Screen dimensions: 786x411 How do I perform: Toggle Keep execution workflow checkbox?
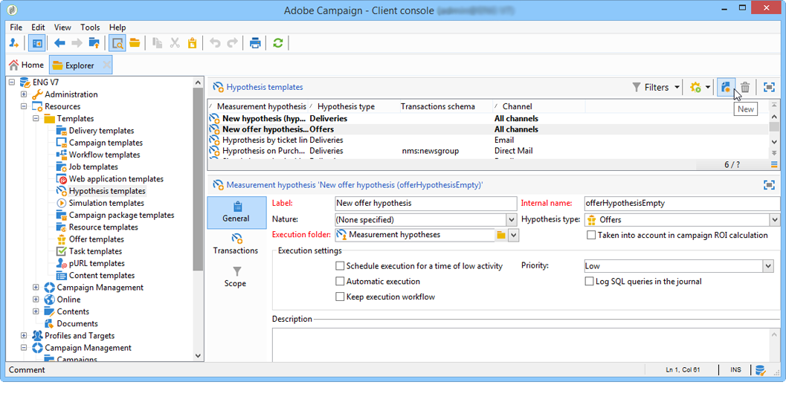coord(340,297)
